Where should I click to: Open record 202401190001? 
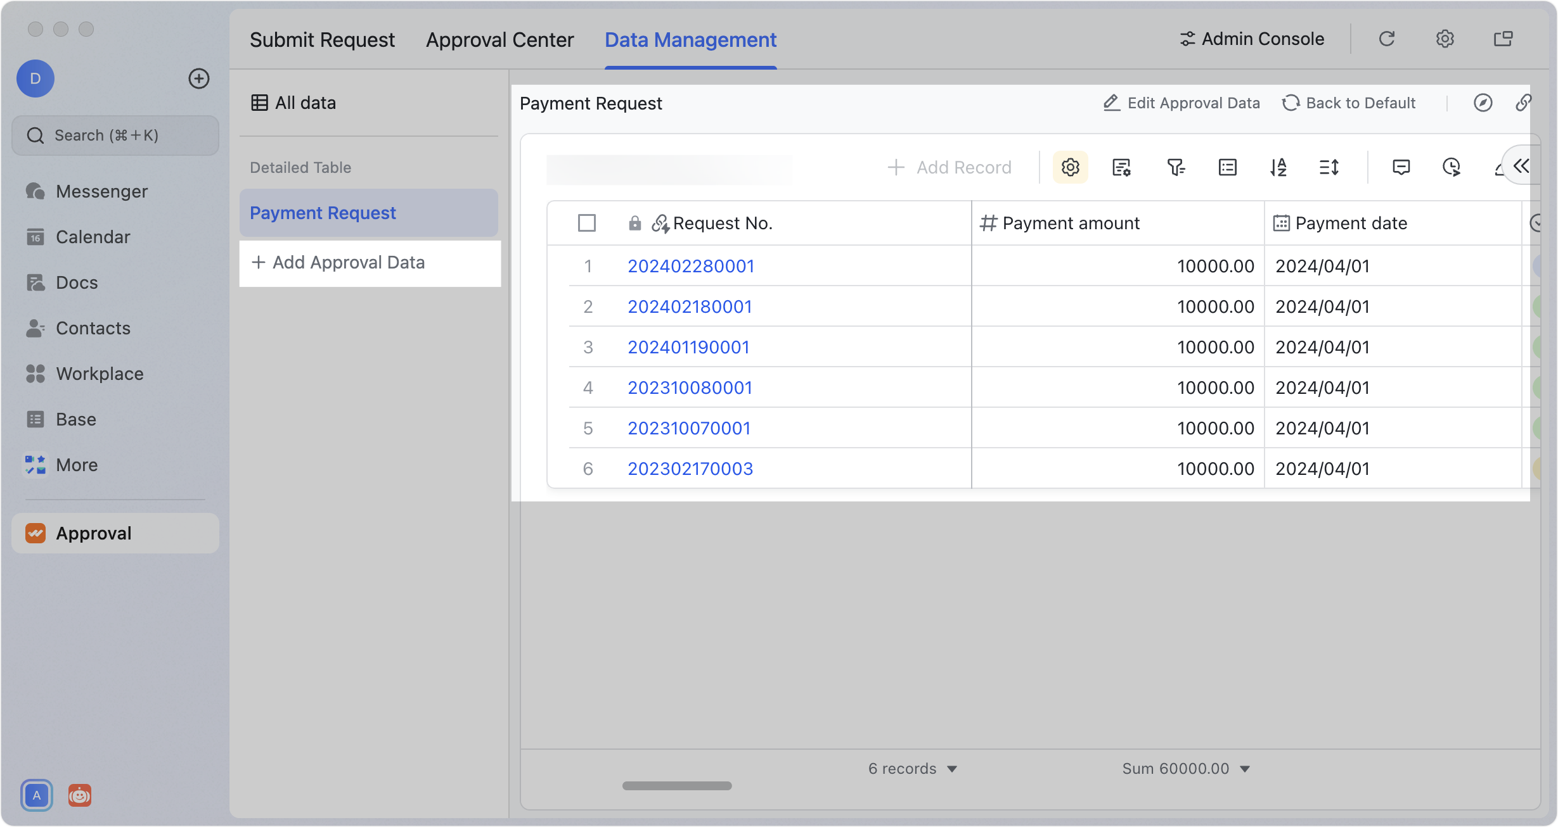(x=688, y=346)
